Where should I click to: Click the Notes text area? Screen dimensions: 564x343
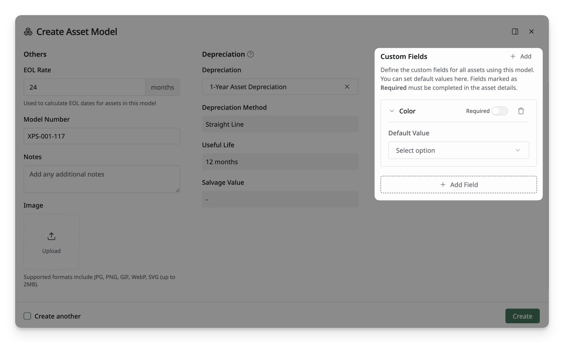coord(102,179)
